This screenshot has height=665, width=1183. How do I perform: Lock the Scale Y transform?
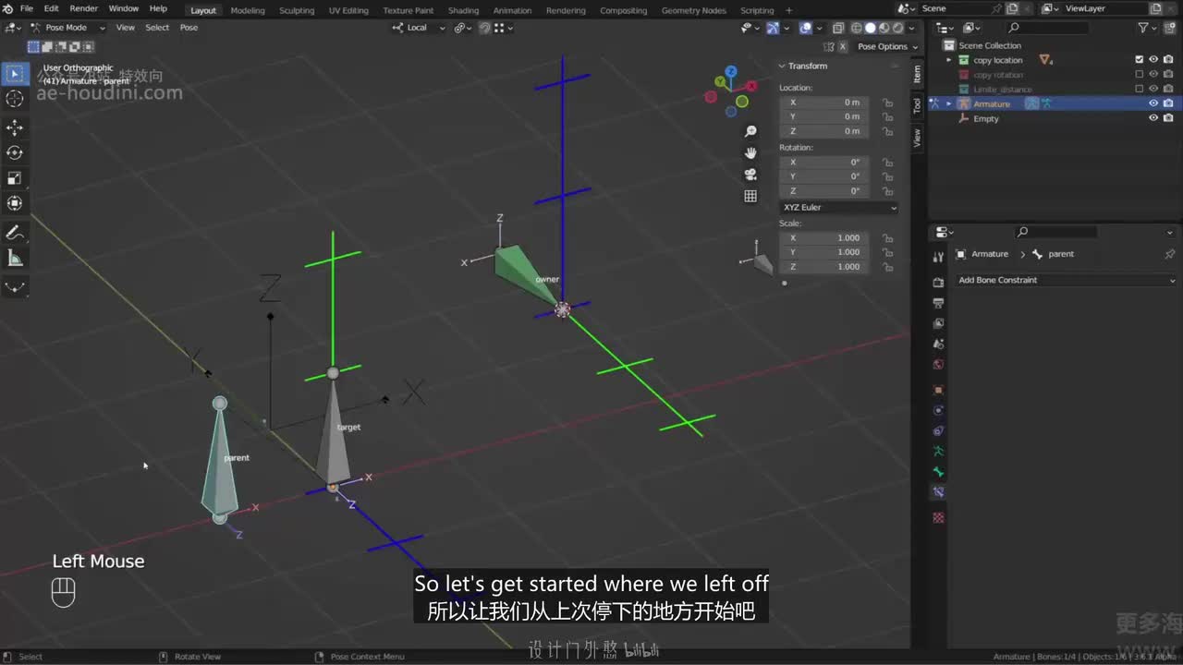click(887, 252)
